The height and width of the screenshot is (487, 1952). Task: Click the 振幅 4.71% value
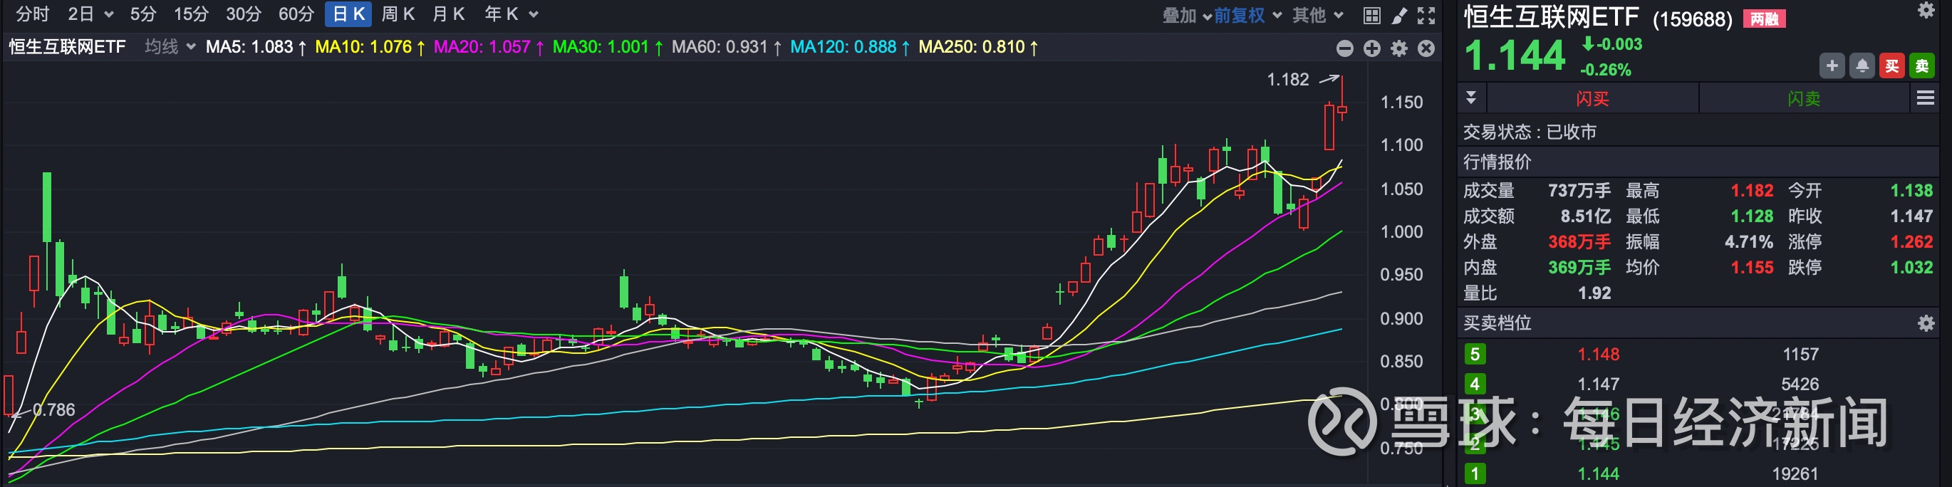click(1749, 242)
